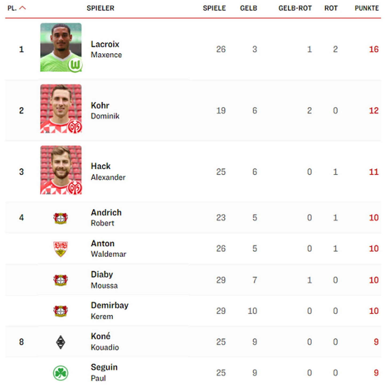The width and height of the screenshot is (390, 387).
Task: Click the GELB-ROT column header
Action: [x=295, y=8]
